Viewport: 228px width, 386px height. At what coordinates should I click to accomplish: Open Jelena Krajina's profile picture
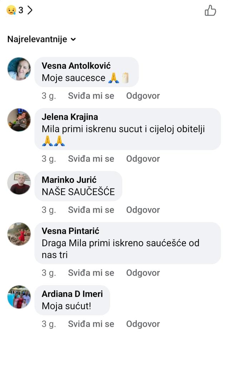pyautogui.click(x=19, y=120)
